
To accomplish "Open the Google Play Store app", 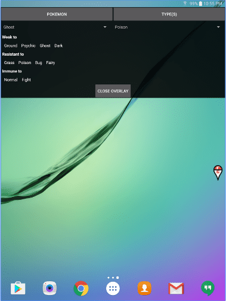I will [18, 288].
